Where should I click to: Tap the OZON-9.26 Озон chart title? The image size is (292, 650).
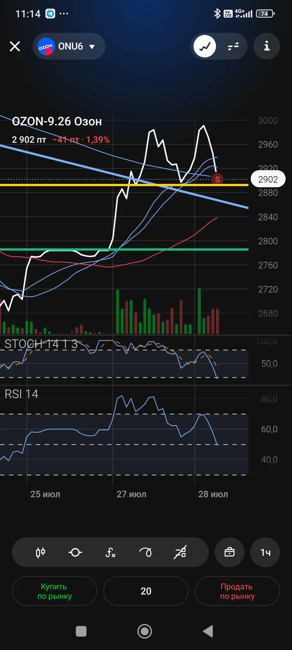click(x=57, y=121)
